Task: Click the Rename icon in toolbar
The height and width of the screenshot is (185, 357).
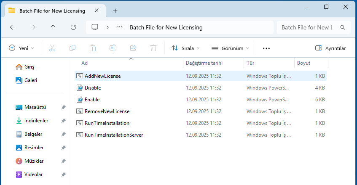Action: 113,48
